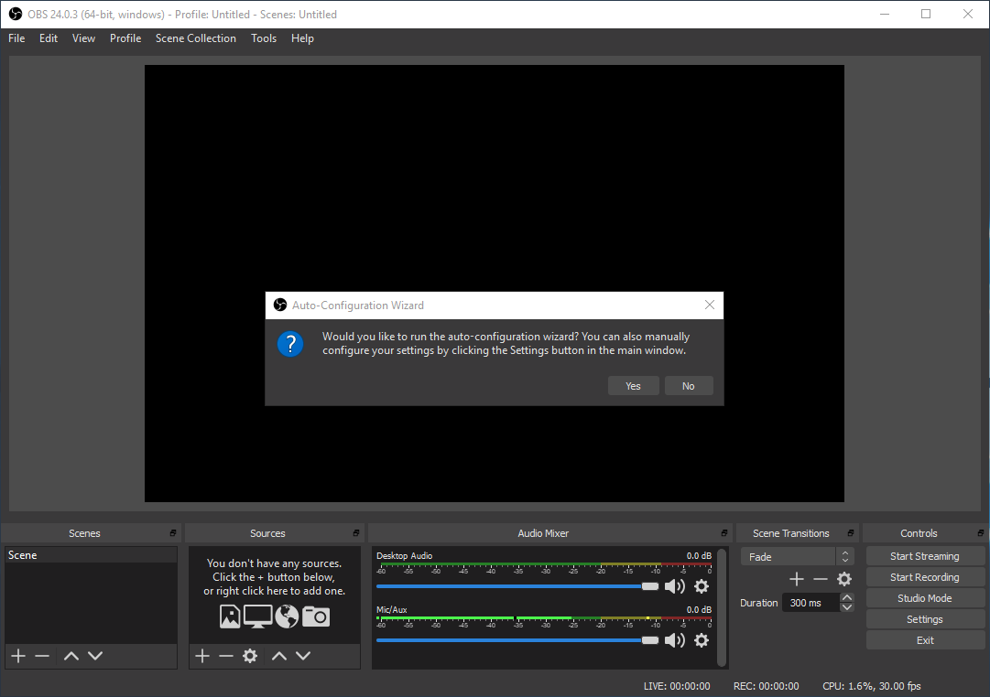Image resolution: width=990 pixels, height=697 pixels.
Task: Add a scene transition with plus
Action: tap(797, 579)
